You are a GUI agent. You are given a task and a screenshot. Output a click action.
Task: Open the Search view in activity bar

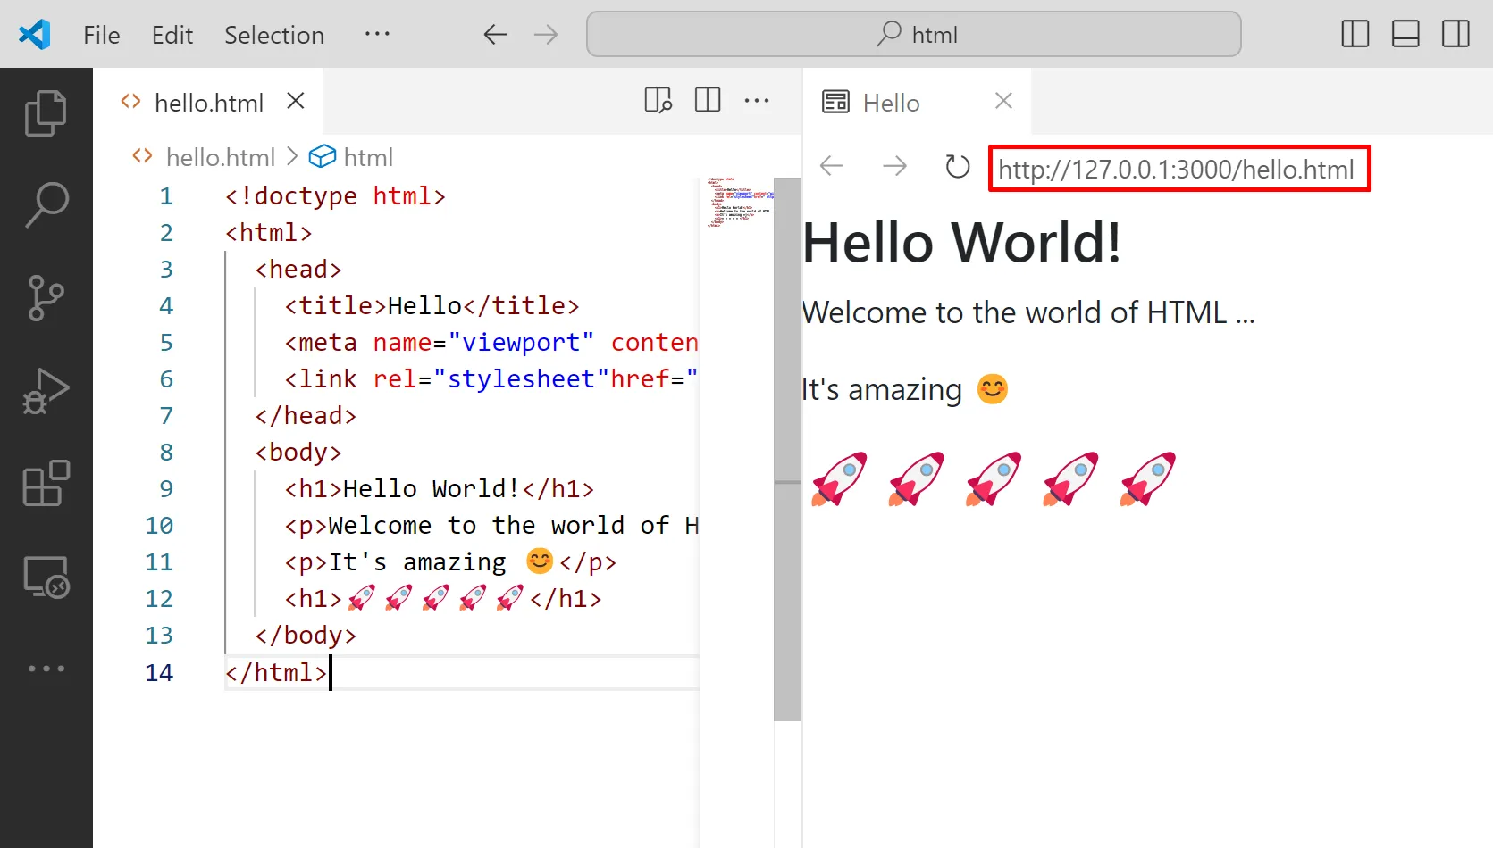pyautogui.click(x=46, y=205)
